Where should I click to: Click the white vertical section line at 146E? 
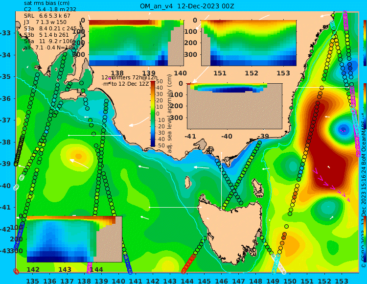point(221,180)
